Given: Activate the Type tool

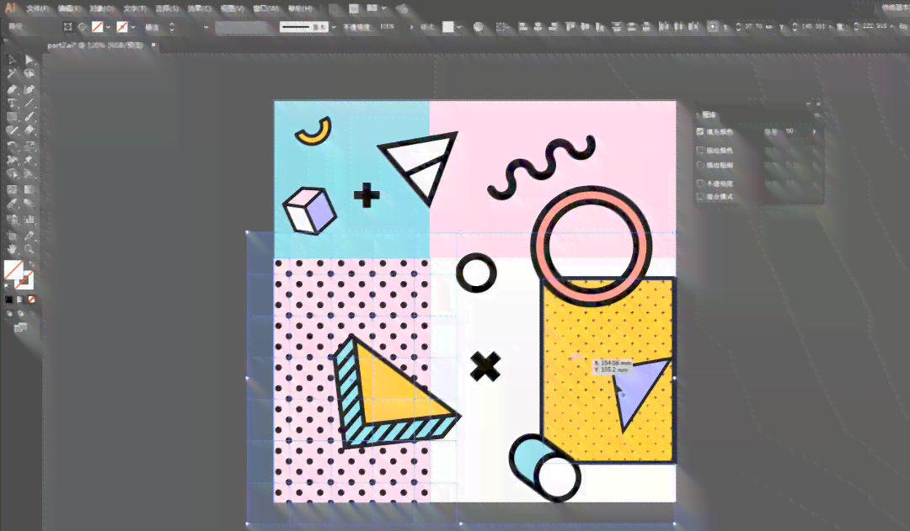Looking at the screenshot, I should [12, 104].
